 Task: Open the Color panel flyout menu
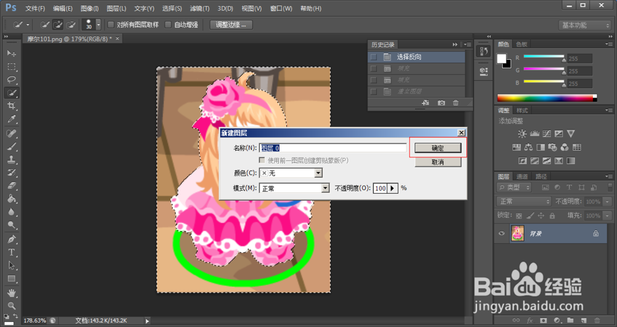pyautogui.click(x=609, y=44)
